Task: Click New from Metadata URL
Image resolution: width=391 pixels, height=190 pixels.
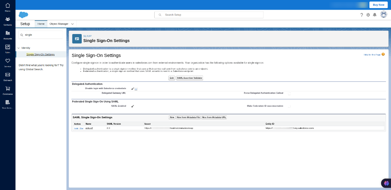Action: click(214, 117)
